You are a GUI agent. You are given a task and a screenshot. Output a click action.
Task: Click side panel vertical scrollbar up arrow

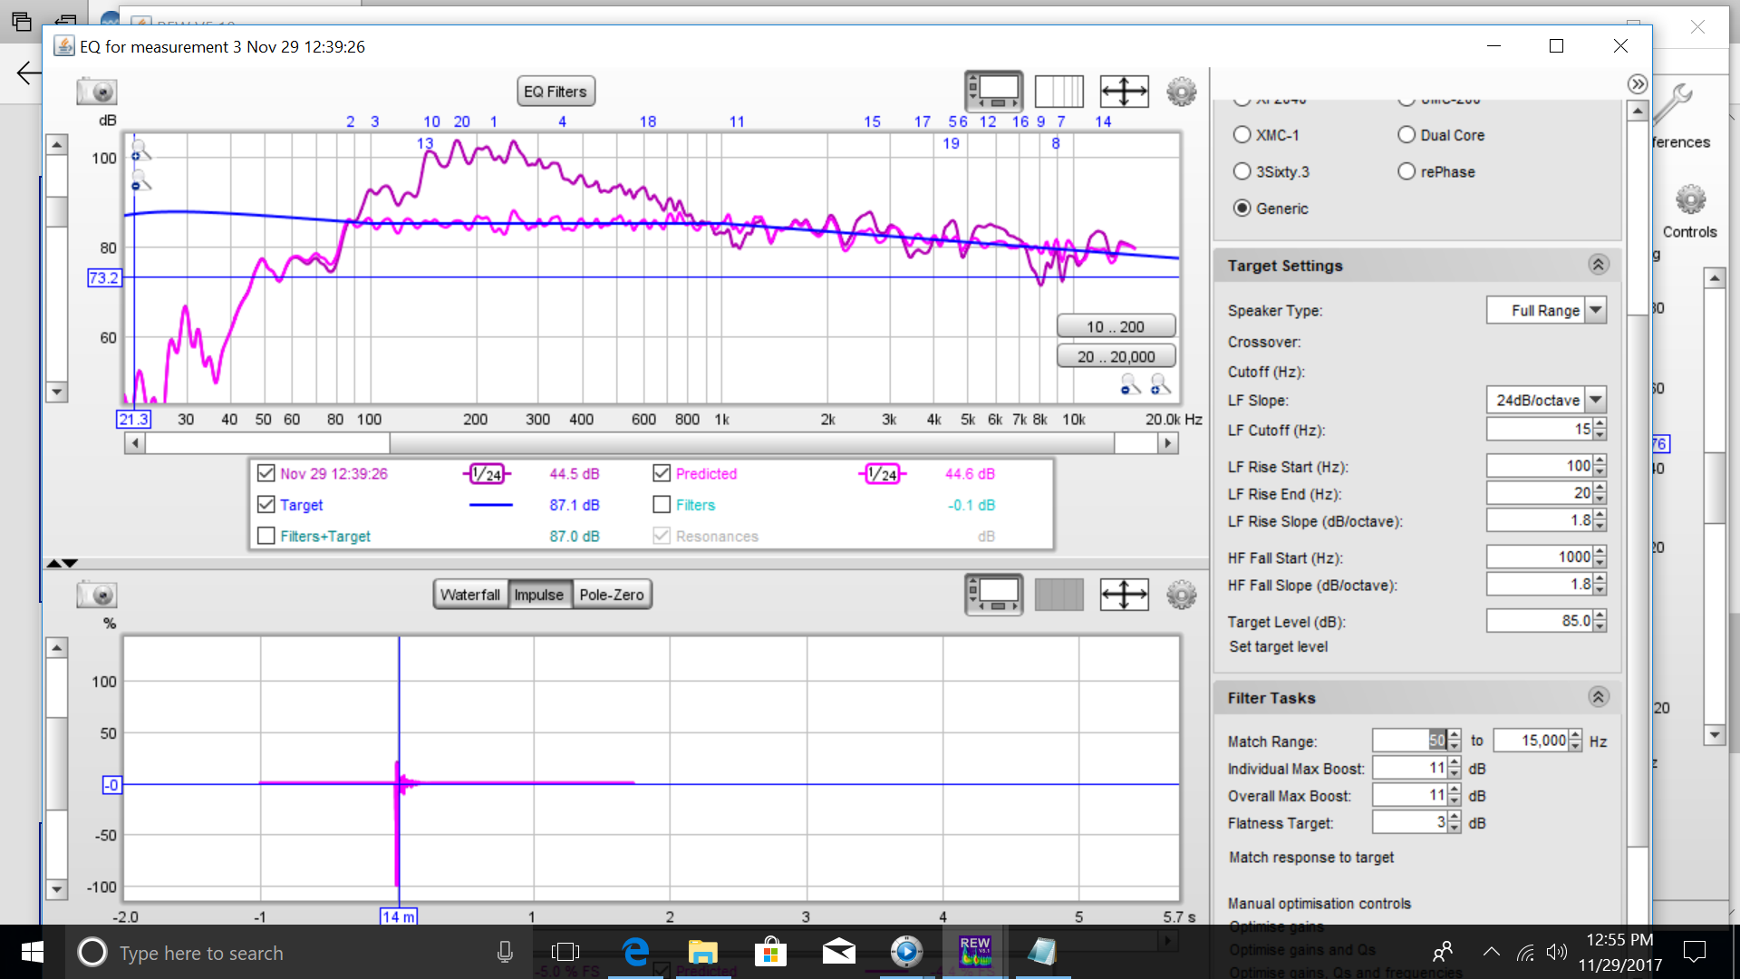[1637, 111]
